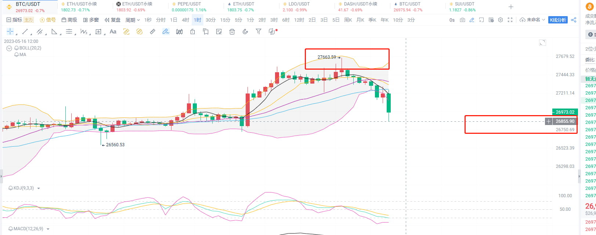Click the share icon next to K线分析
Viewport: 596px width, 235px height.
pyautogui.click(x=574, y=20)
